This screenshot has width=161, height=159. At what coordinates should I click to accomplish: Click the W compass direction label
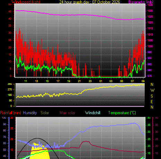click(x=152, y=90)
